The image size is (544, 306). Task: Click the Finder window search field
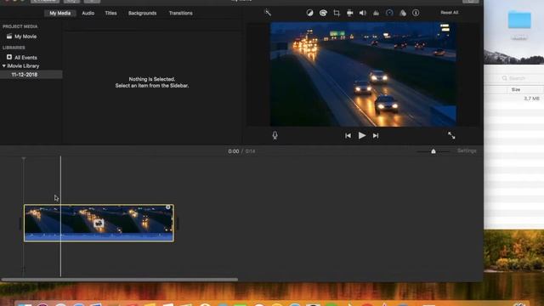point(519,78)
